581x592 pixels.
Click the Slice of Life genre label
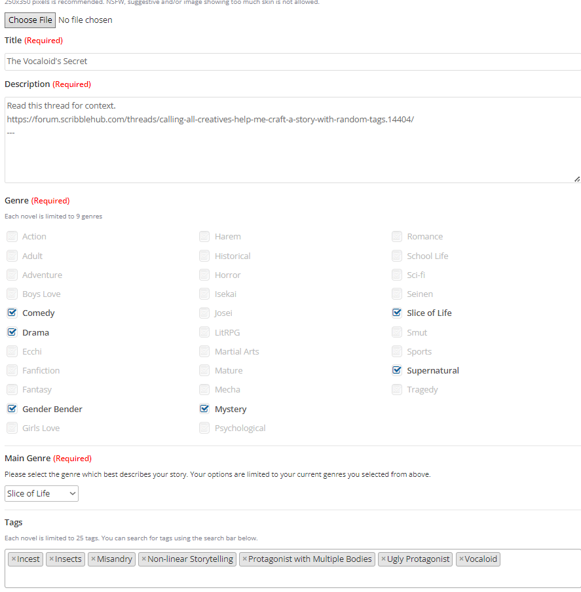point(429,313)
